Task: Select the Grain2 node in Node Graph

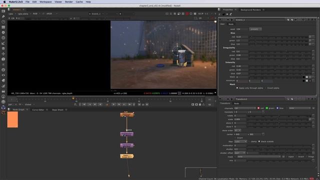Action: click(126, 156)
